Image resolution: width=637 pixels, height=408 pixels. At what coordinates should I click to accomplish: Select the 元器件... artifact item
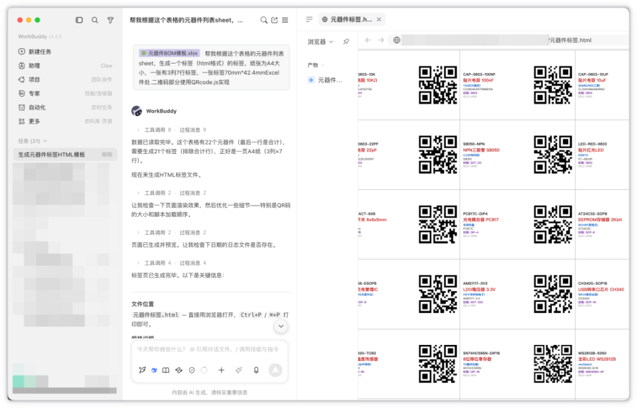pyautogui.click(x=325, y=80)
